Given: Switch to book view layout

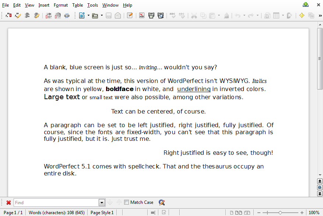Looking at the screenshot, I should click(x=247, y=212).
